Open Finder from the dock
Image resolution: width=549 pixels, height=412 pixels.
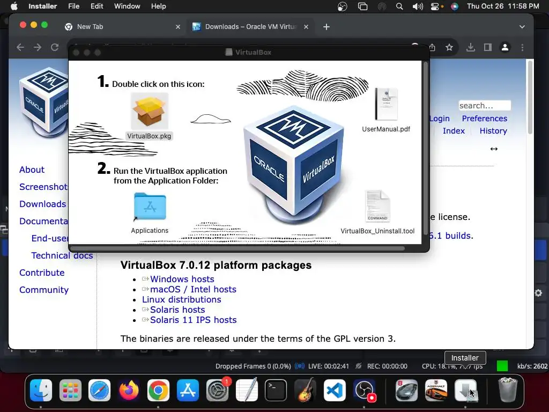click(x=41, y=391)
